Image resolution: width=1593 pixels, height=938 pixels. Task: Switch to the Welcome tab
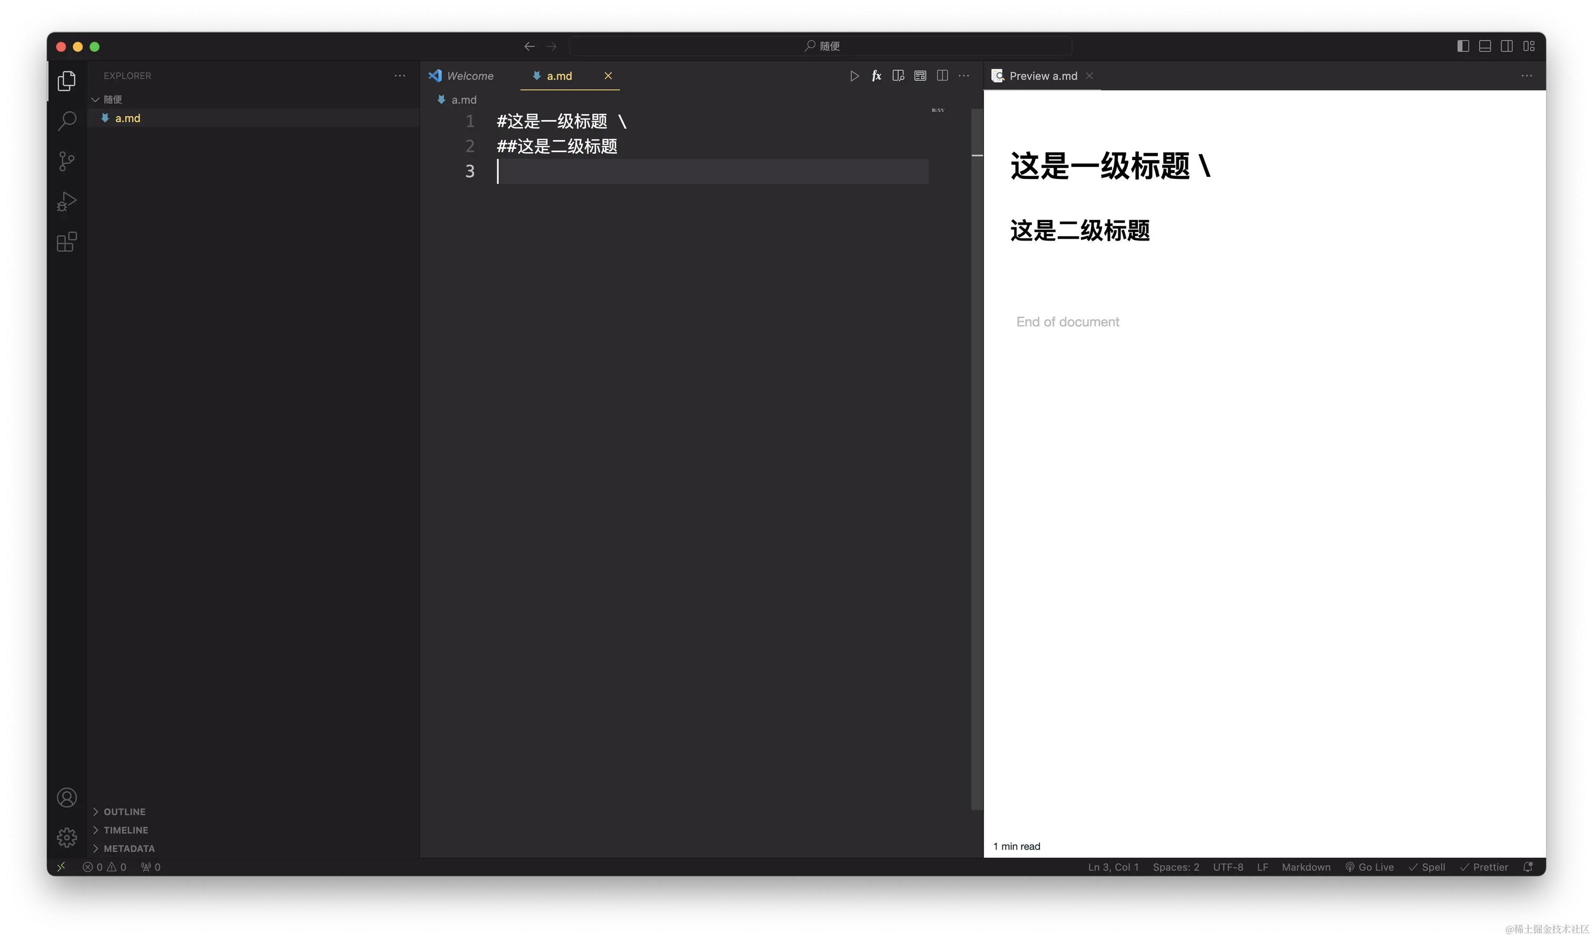[x=469, y=76]
